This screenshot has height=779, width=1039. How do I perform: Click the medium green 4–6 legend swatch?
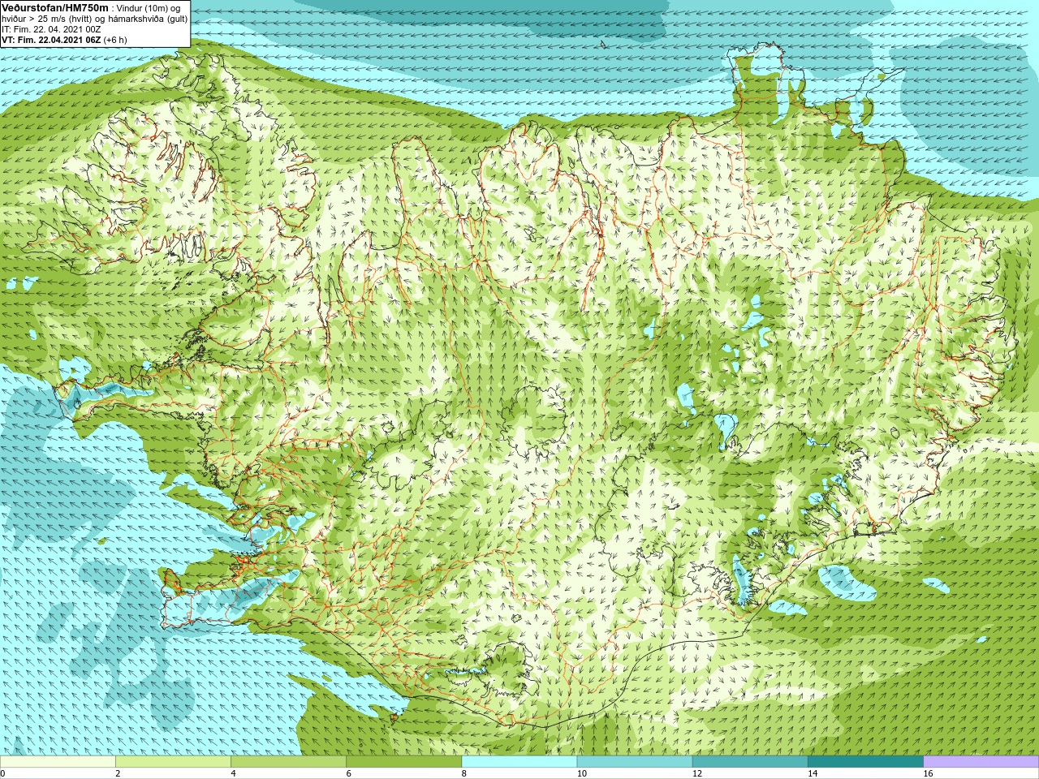click(288, 762)
